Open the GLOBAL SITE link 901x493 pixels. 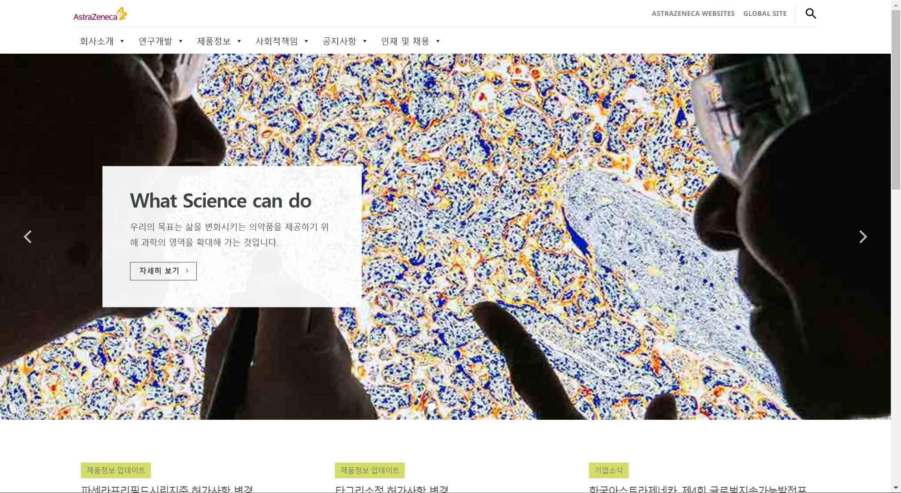[x=766, y=13]
